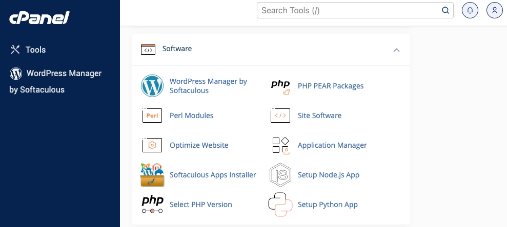Image resolution: width=507 pixels, height=227 pixels.
Task: Open WordPress Manager by Softaculous link
Action: coord(208,86)
